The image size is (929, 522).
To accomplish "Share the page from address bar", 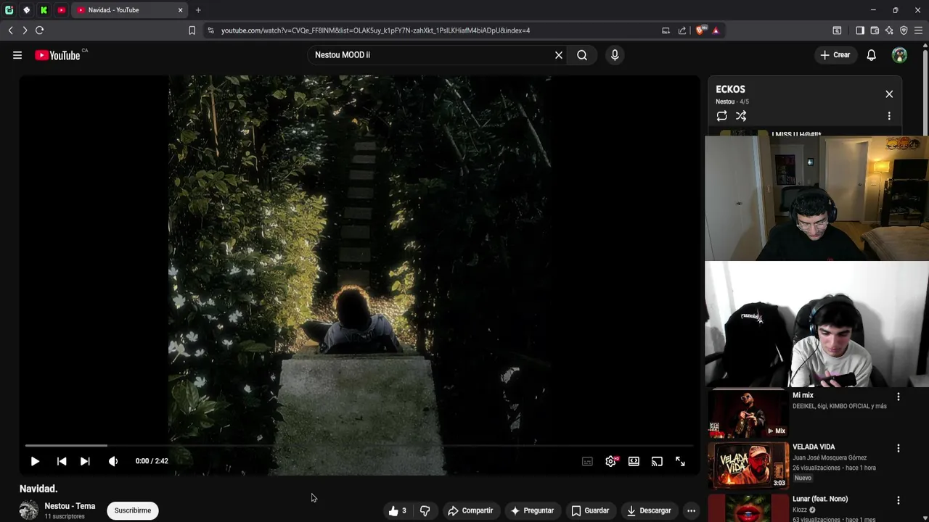I will 682,30.
